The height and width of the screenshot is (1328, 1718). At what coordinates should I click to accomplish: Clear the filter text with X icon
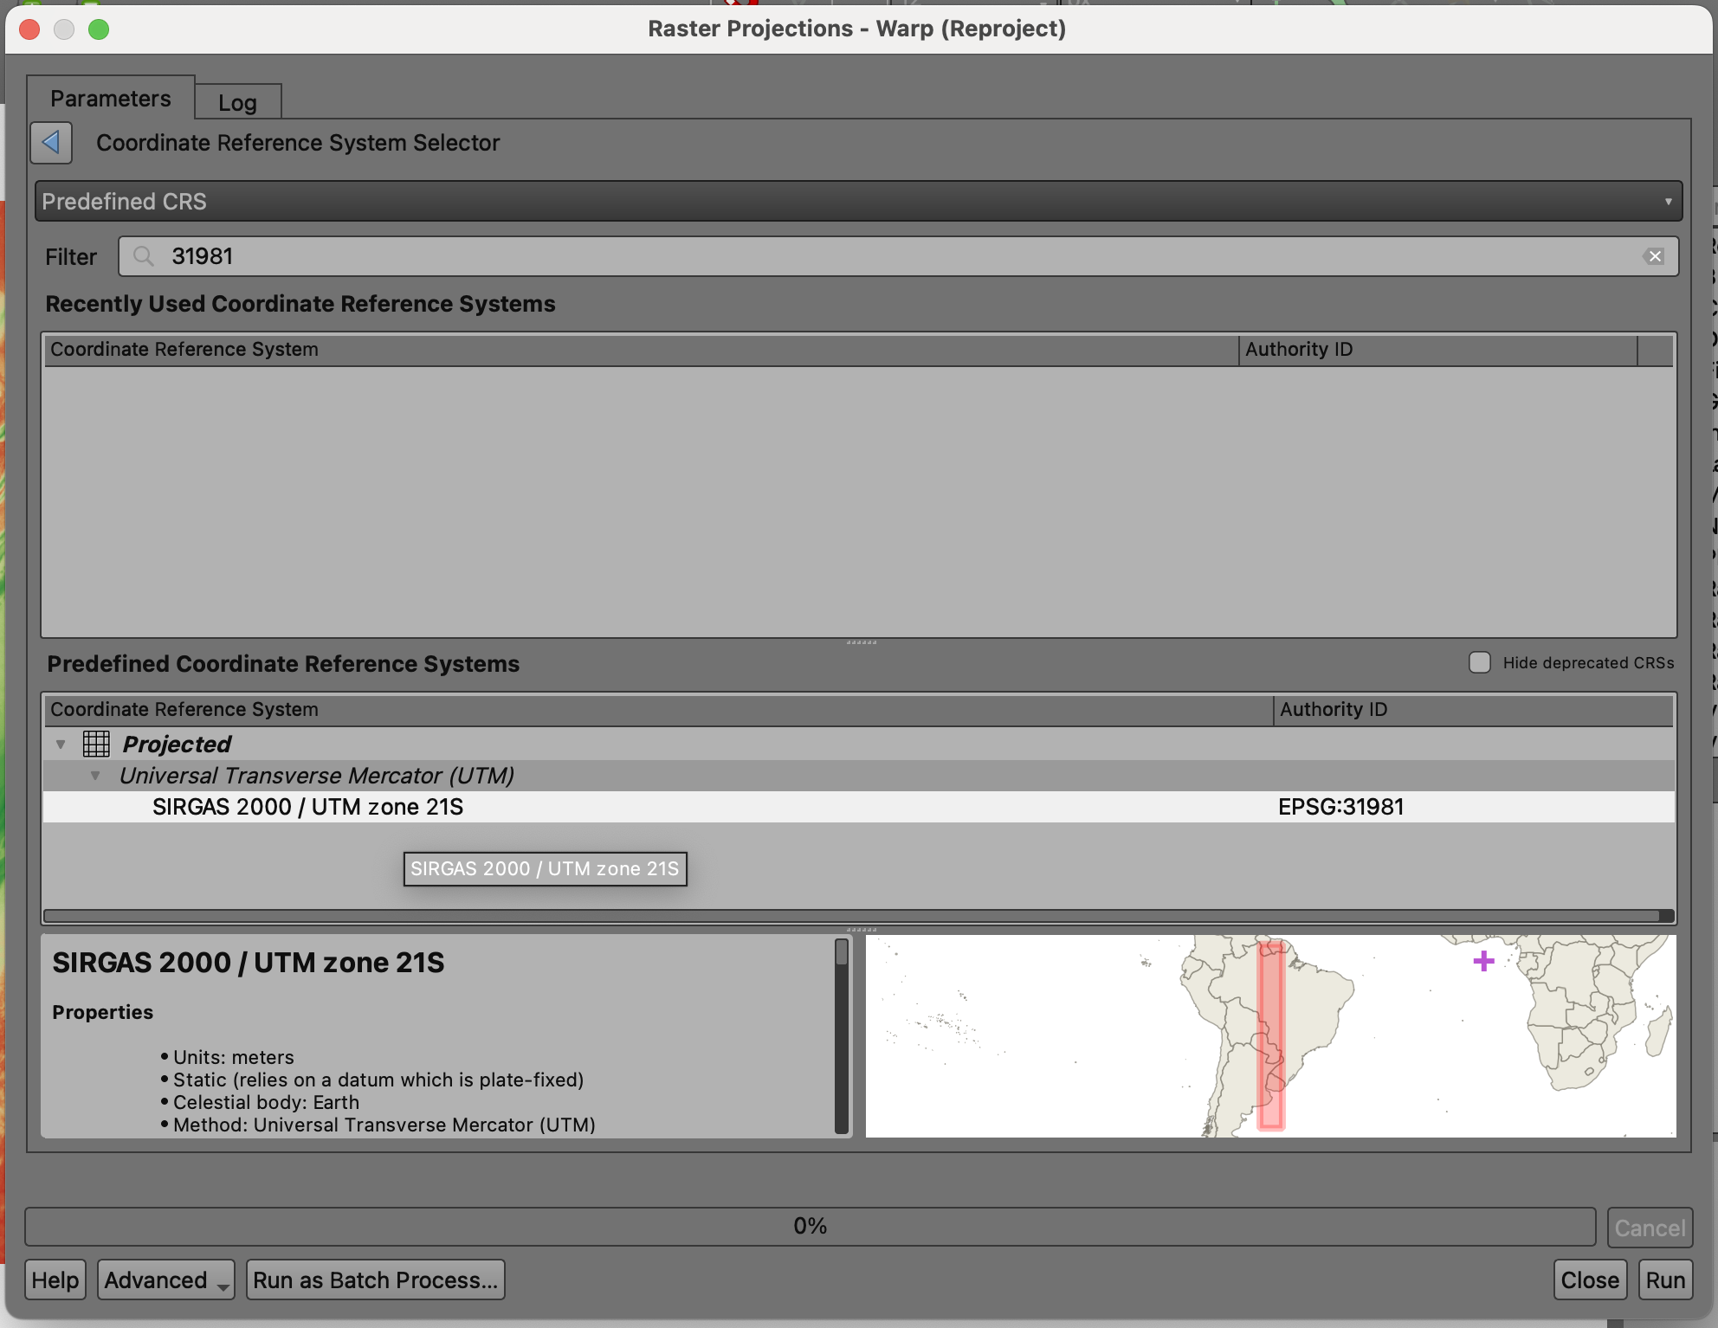point(1654,256)
